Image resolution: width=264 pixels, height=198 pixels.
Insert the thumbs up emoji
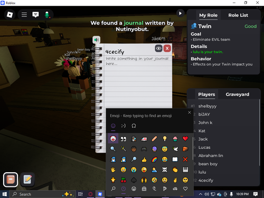pyautogui.click(x=144, y=159)
